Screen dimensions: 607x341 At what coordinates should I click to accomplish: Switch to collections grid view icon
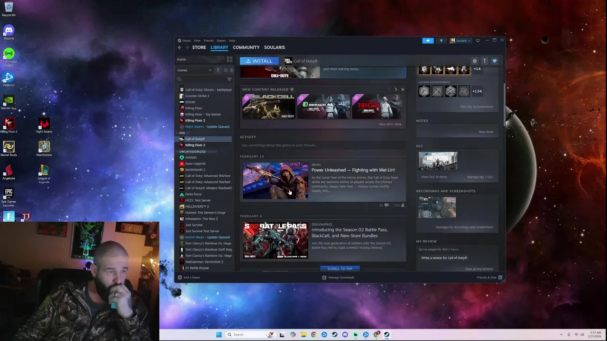pos(230,60)
